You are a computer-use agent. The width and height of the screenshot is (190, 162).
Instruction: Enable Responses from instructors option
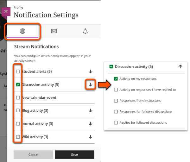[x=116, y=101]
